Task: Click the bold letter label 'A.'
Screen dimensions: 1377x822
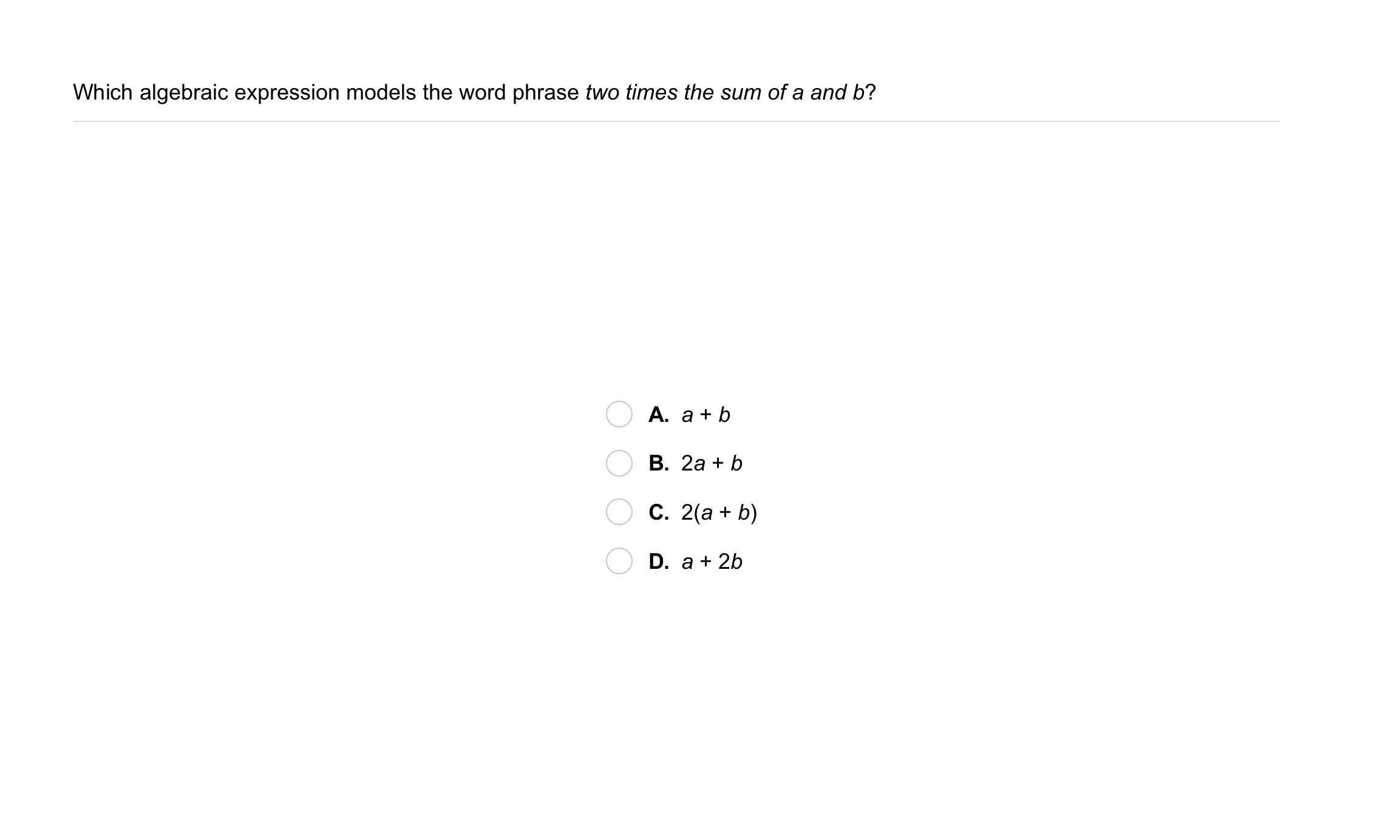Action: (659, 415)
